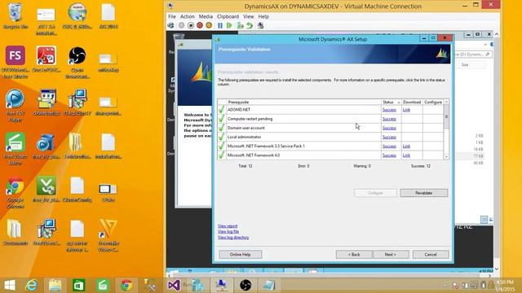
Task: Open the View menu
Action: point(248,16)
